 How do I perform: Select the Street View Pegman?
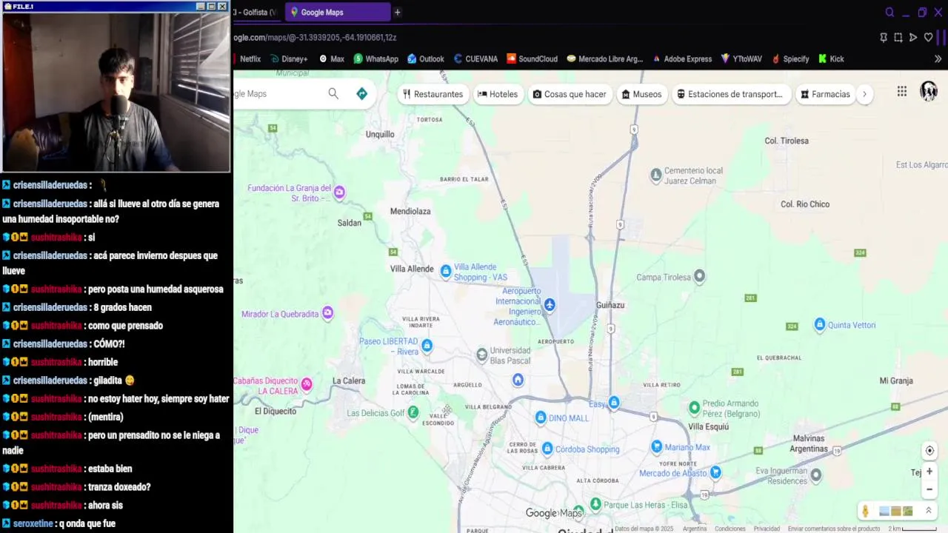pyautogui.click(x=865, y=511)
